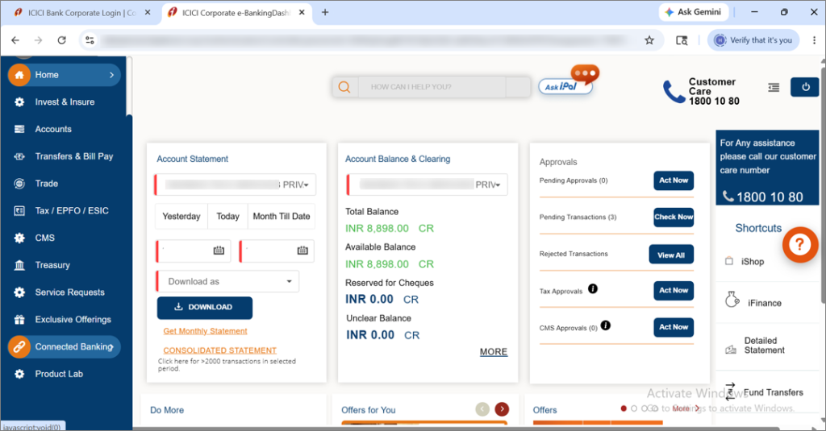Bookmark this page with the star icon

(x=649, y=40)
